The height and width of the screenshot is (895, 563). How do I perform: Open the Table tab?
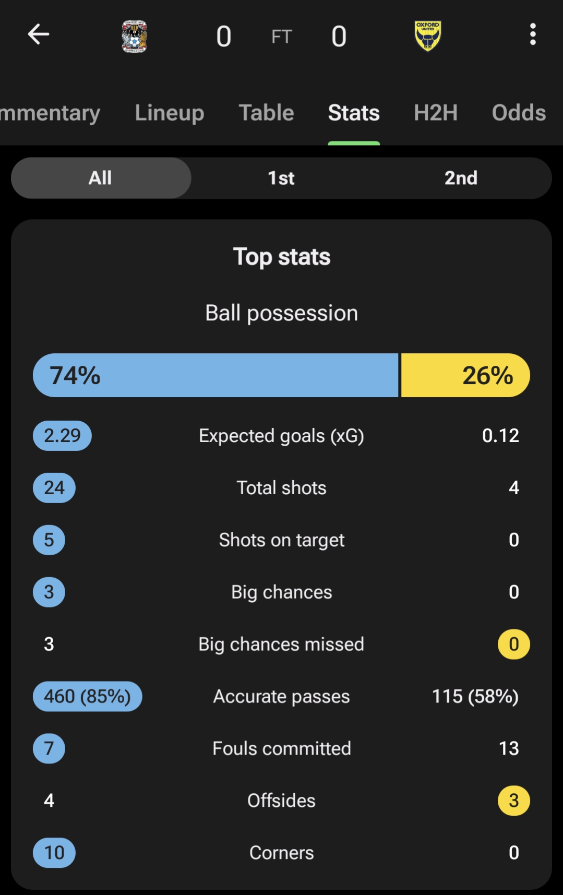coord(266,113)
